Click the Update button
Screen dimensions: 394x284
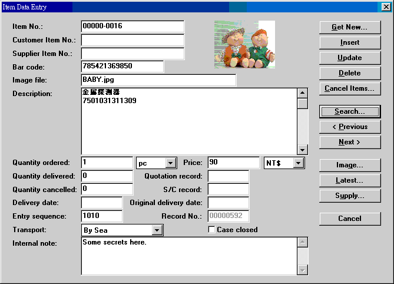click(x=350, y=58)
